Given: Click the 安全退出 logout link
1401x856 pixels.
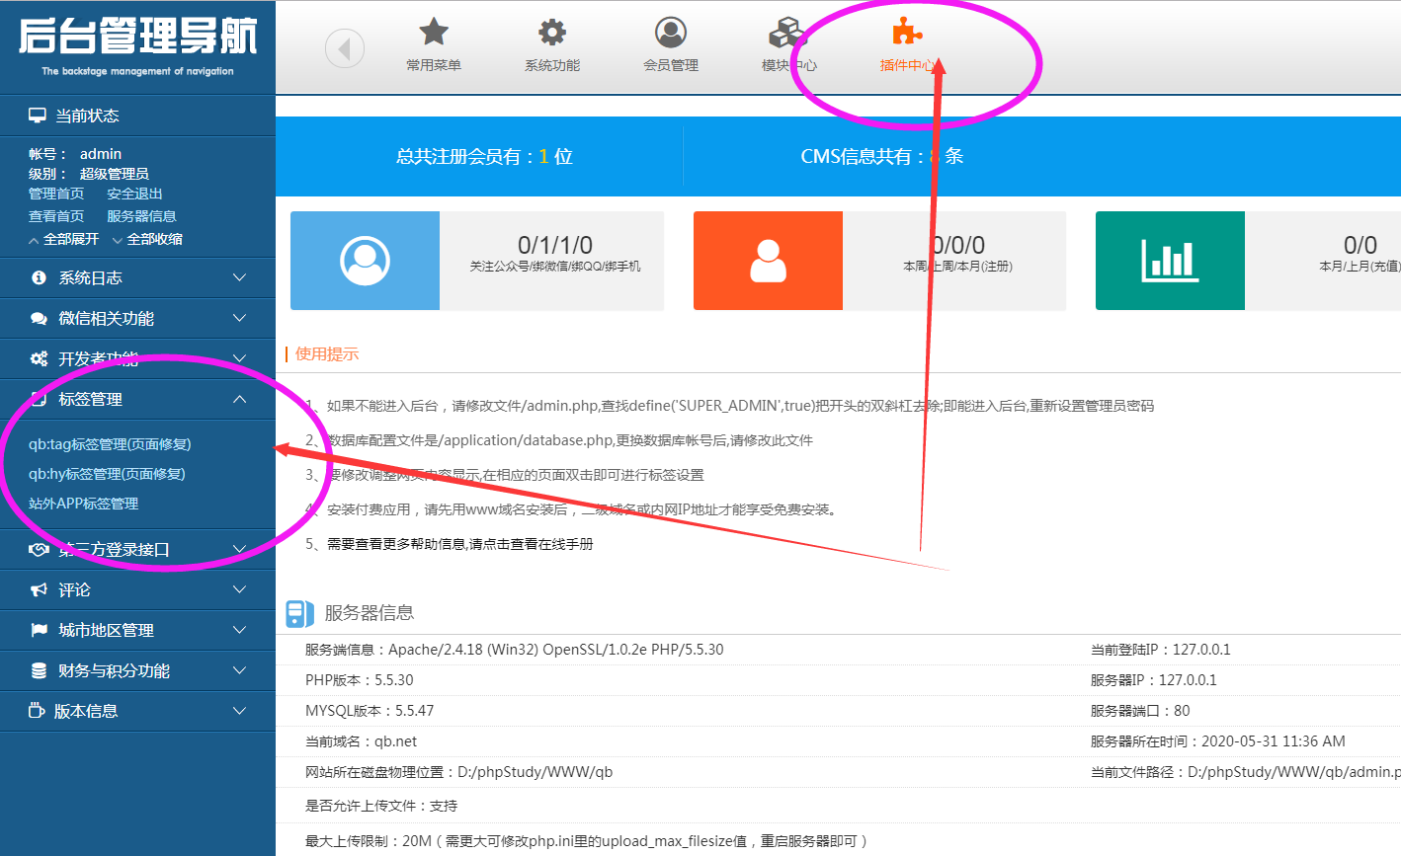Looking at the screenshot, I should tap(134, 195).
